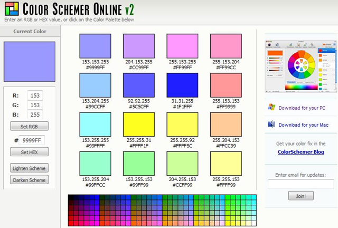This screenshot has width=338, height=228.
Task: Select the #FFFF5C color swatch
Action: [182, 125]
